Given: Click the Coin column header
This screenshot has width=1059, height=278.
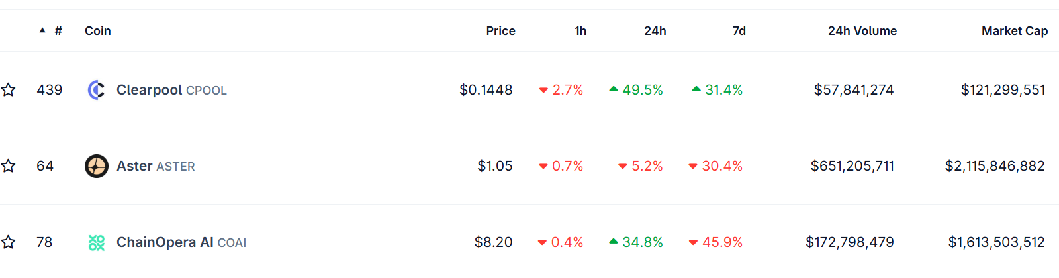Looking at the screenshot, I should tap(98, 31).
